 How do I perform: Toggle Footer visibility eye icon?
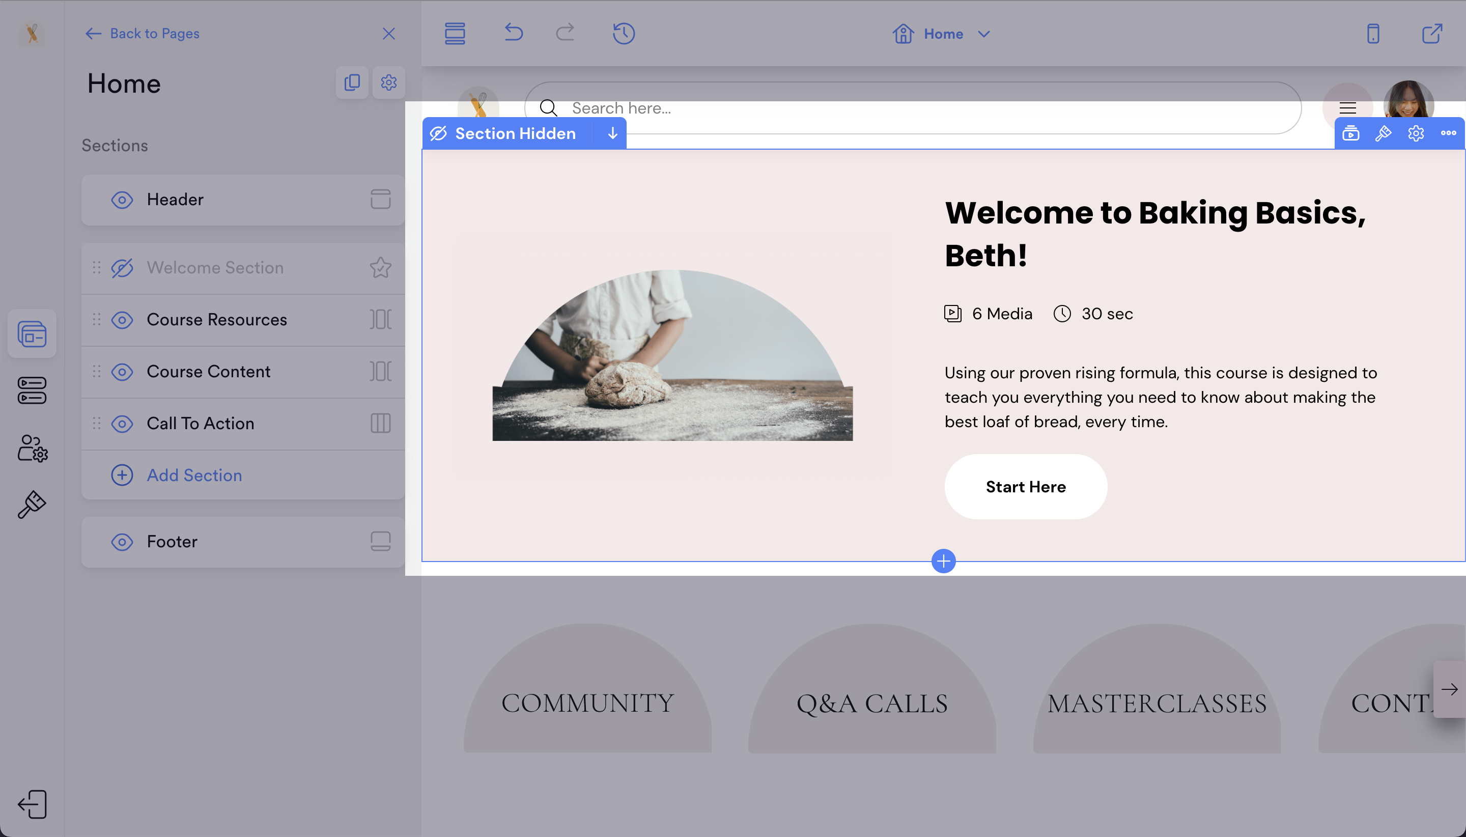pyautogui.click(x=122, y=542)
